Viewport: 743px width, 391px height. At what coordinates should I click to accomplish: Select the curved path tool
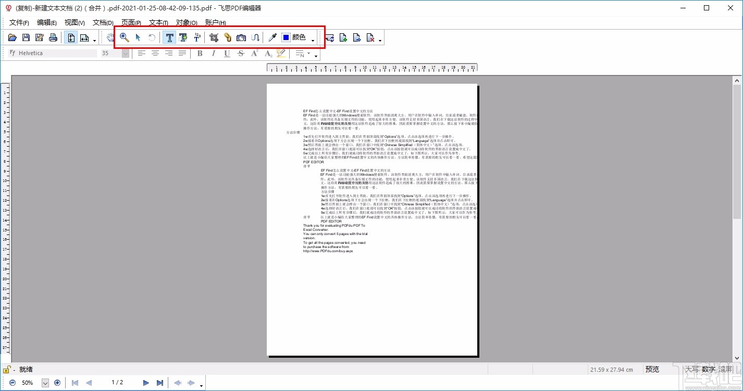(255, 37)
